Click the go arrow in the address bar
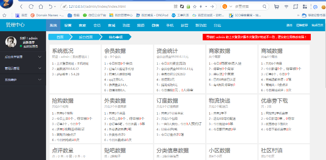The image size is (326, 160). pos(212,7)
